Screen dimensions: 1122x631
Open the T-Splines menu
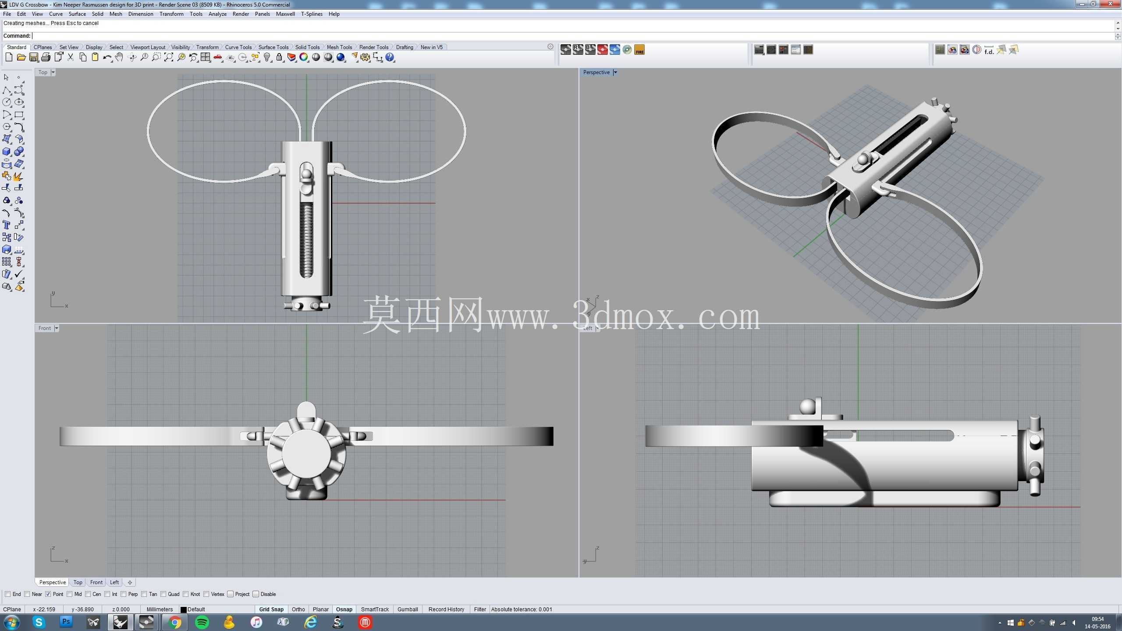point(312,14)
